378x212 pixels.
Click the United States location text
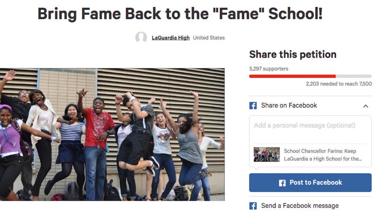[x=209, y=38]
